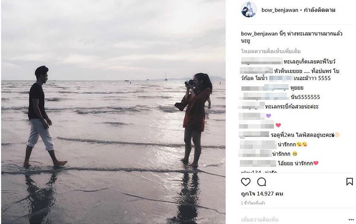Screen dimensions: 356x224
Task: Click bow_benjawan username in the post header
Action: pyautogui.click(x=279, y=10)
